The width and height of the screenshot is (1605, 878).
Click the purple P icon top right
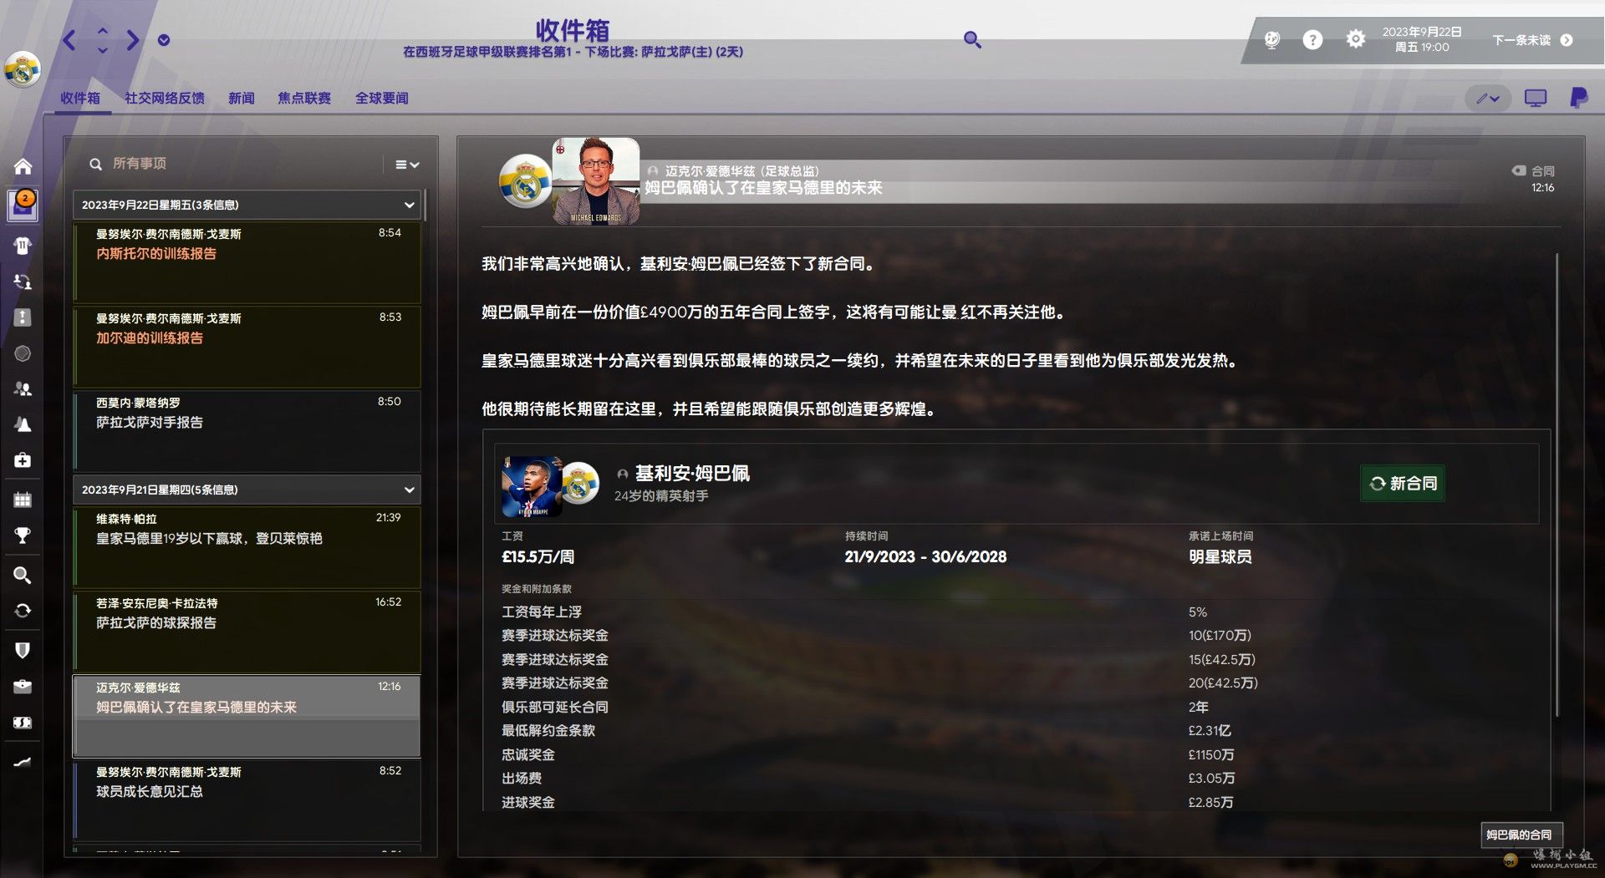coord(1578,98)
